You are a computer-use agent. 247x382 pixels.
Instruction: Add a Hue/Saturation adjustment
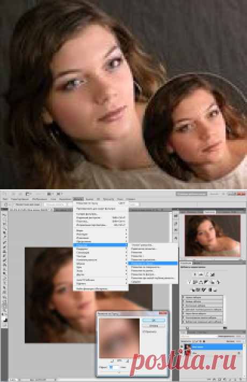pos(195,282)
